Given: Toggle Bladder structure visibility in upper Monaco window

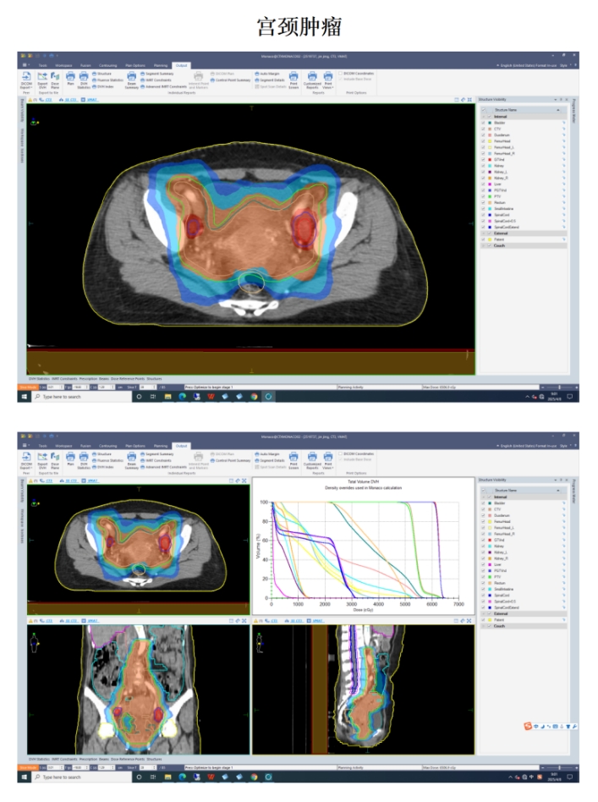Looking at the screenshot, I should pyautogui.click(x=482, y=123).
